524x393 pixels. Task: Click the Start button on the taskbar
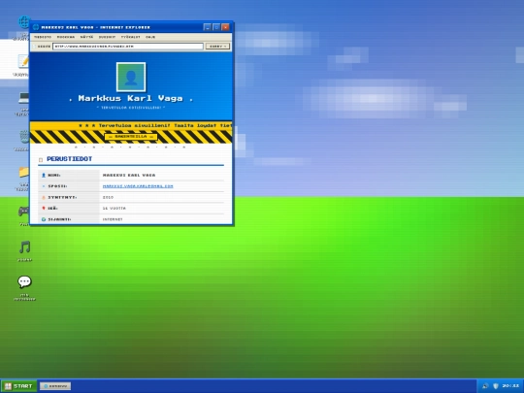pyautogui.click(x=18, y=386)
